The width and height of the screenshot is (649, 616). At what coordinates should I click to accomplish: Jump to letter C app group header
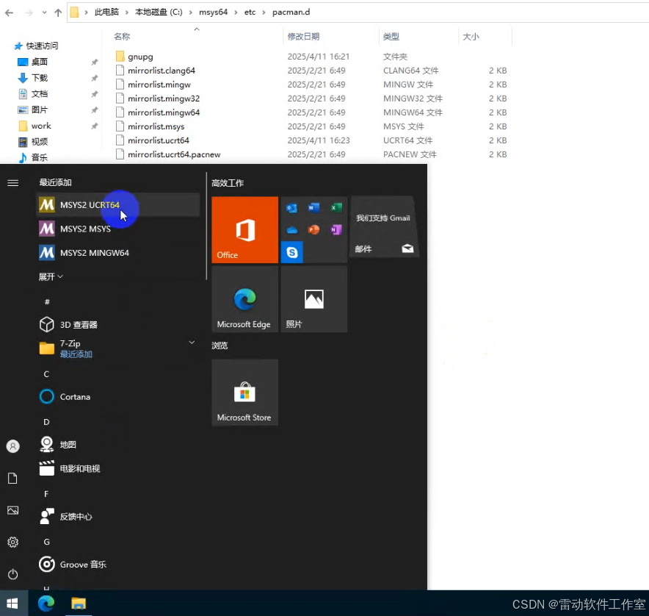[46, 374]
